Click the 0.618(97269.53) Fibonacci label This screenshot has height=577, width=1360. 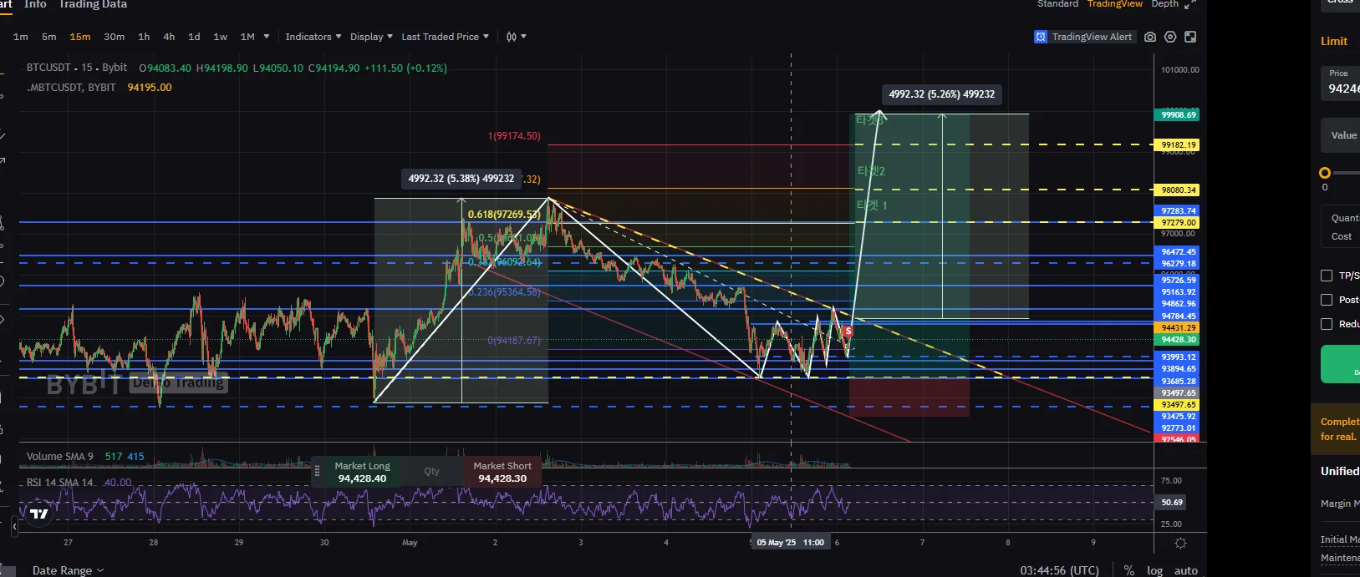click(x=504, y=215)
